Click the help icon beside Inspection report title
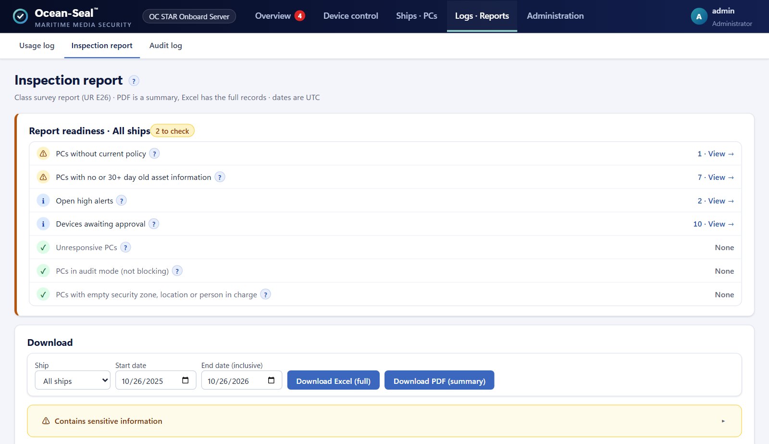The height and width of the screenshot is (444, 769). (134, 81)
